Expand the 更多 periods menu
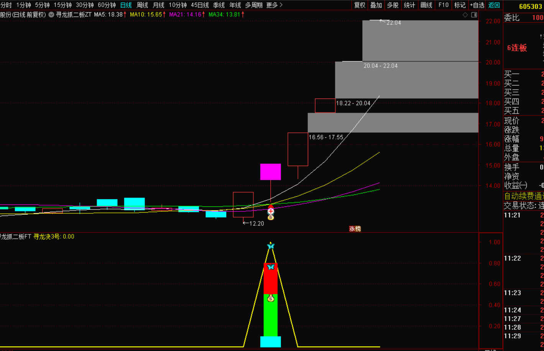The image size is (544, 351). pos(274,5)
